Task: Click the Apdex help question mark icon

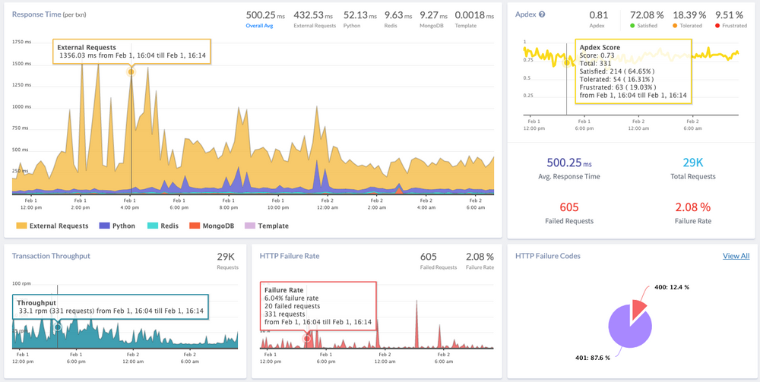Action: (x=542, y=14)
